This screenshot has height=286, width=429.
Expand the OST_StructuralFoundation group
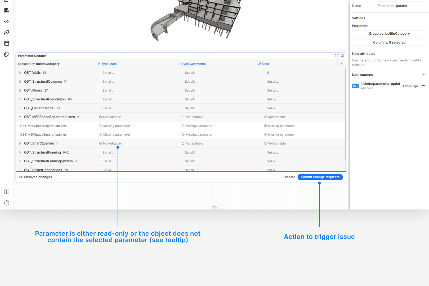(x=20, y=99)
